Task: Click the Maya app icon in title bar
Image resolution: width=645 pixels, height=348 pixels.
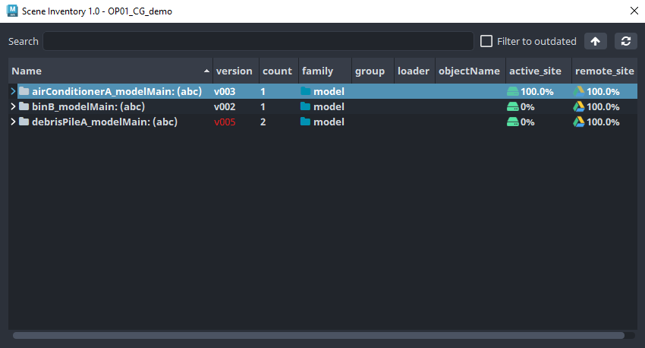Action: [x=12, y=11]
